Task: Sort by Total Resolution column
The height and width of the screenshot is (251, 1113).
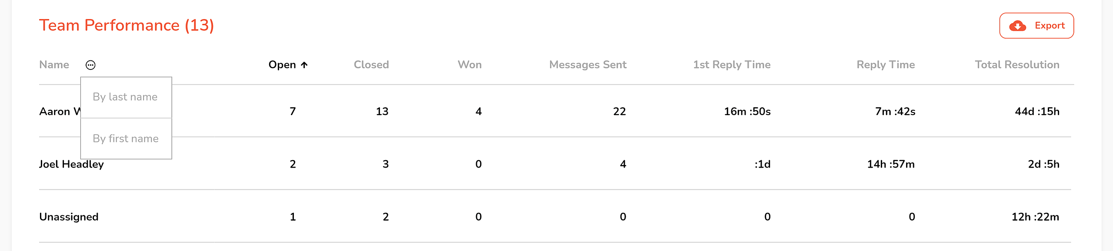Action: (1016, 65)
